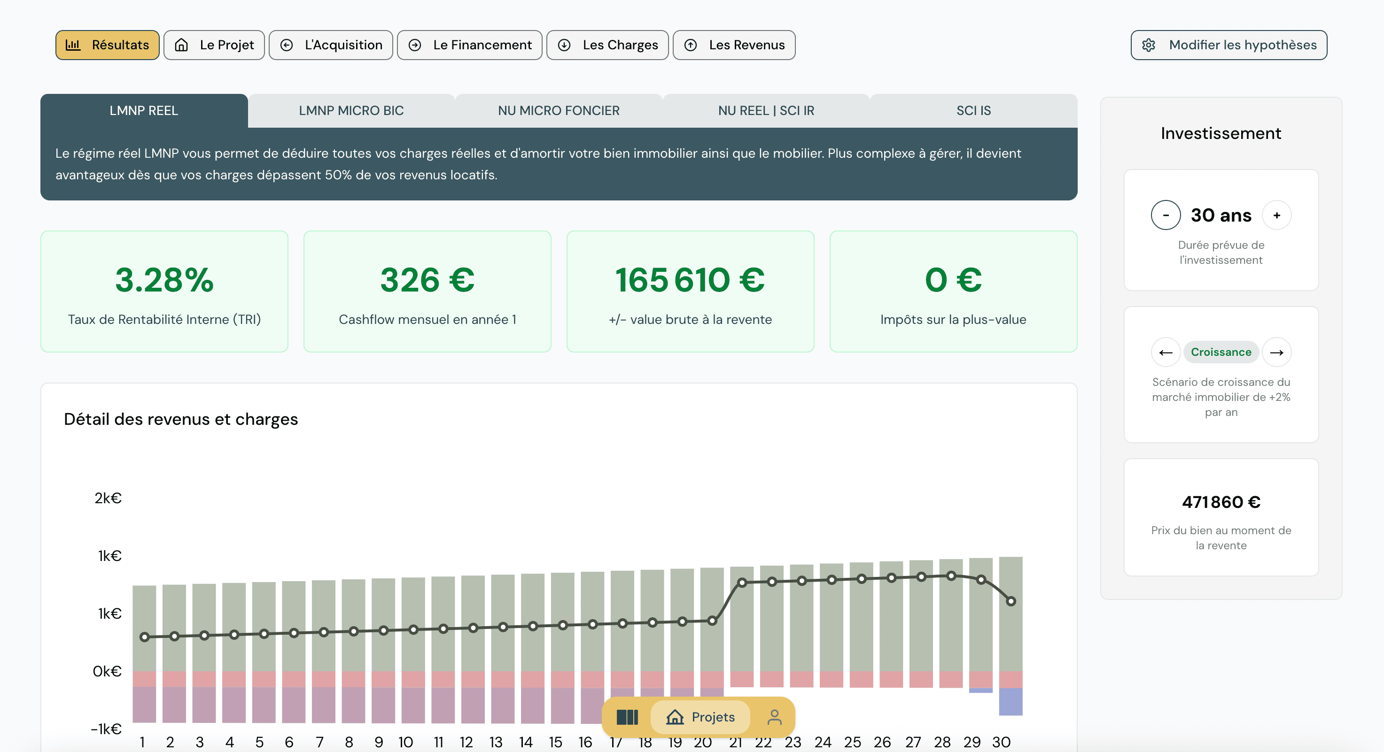Screen dimensions: 1384x752
Task: Click the up-arrow icon on Les Revenus
Action: click(x=691, y=45)
